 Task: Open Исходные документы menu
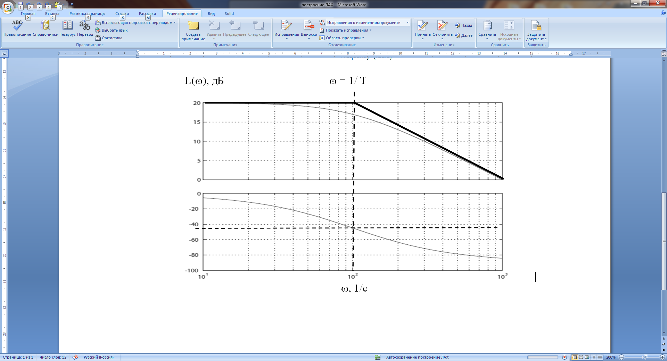(x=509, y=31)
